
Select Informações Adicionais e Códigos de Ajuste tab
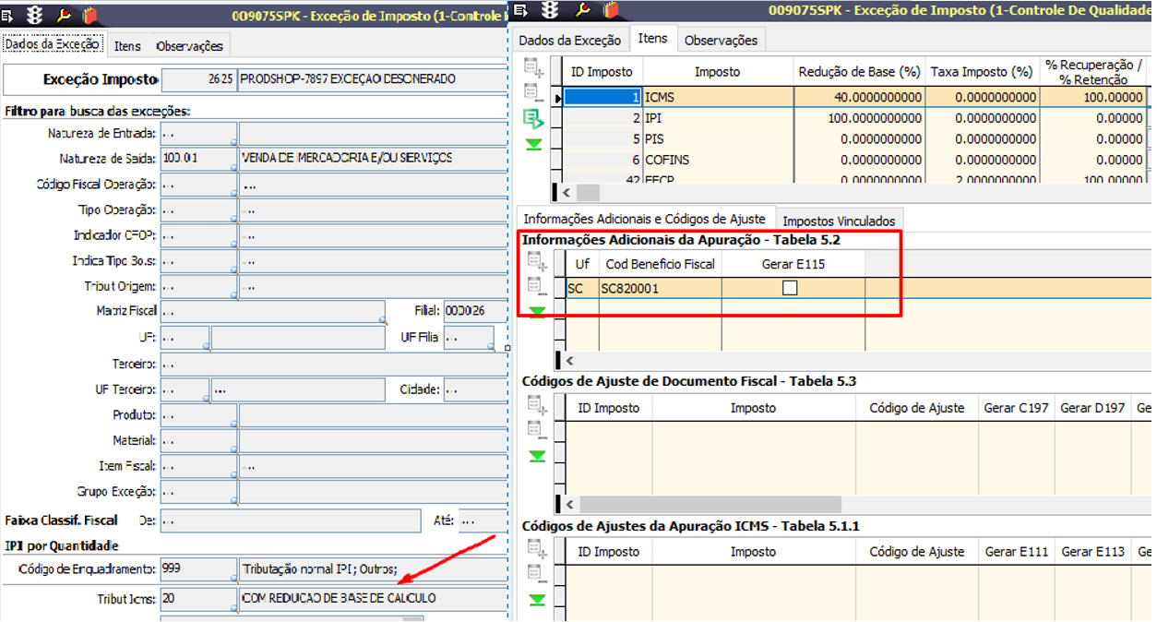(x=645, y=219)
